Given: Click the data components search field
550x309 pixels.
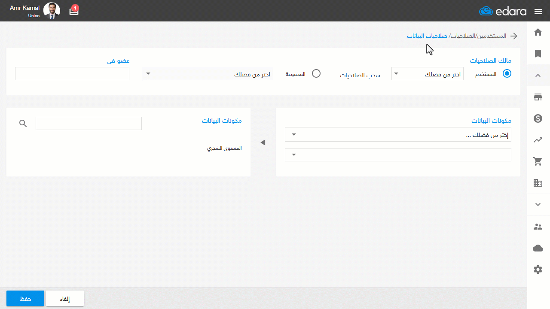Looking at the screenshot, I should point(89,123).
